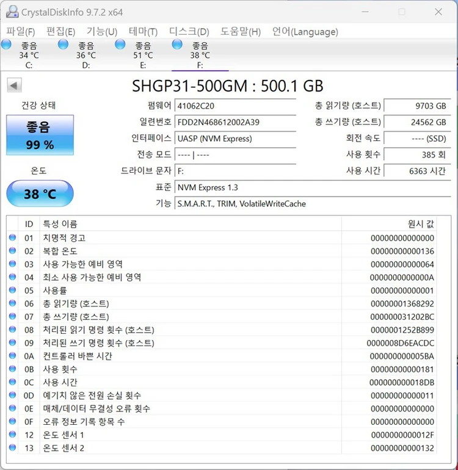Click rotation rate value ---- (SSD)
Screen dimensions: 458x470
point(417,139)
